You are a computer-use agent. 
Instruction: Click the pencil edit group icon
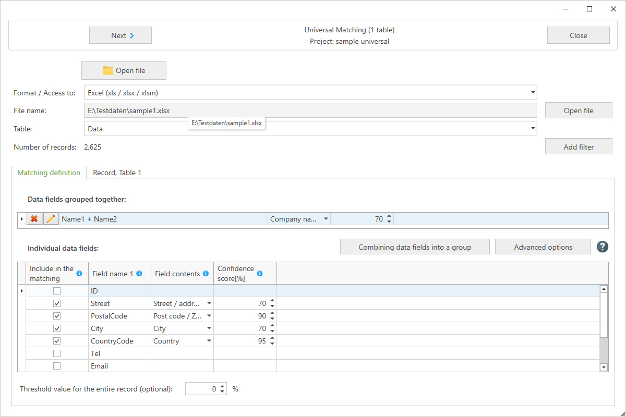tap(51, 219)
